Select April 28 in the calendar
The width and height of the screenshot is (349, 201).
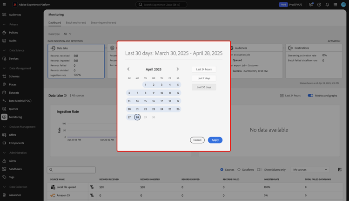(x=137, y=117)
